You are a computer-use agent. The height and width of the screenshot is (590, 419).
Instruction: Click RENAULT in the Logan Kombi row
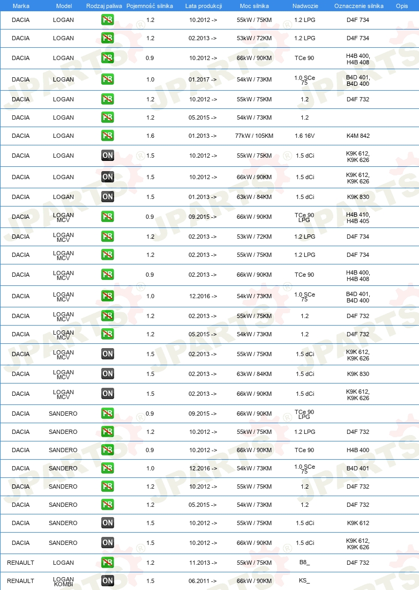[21, 581]
